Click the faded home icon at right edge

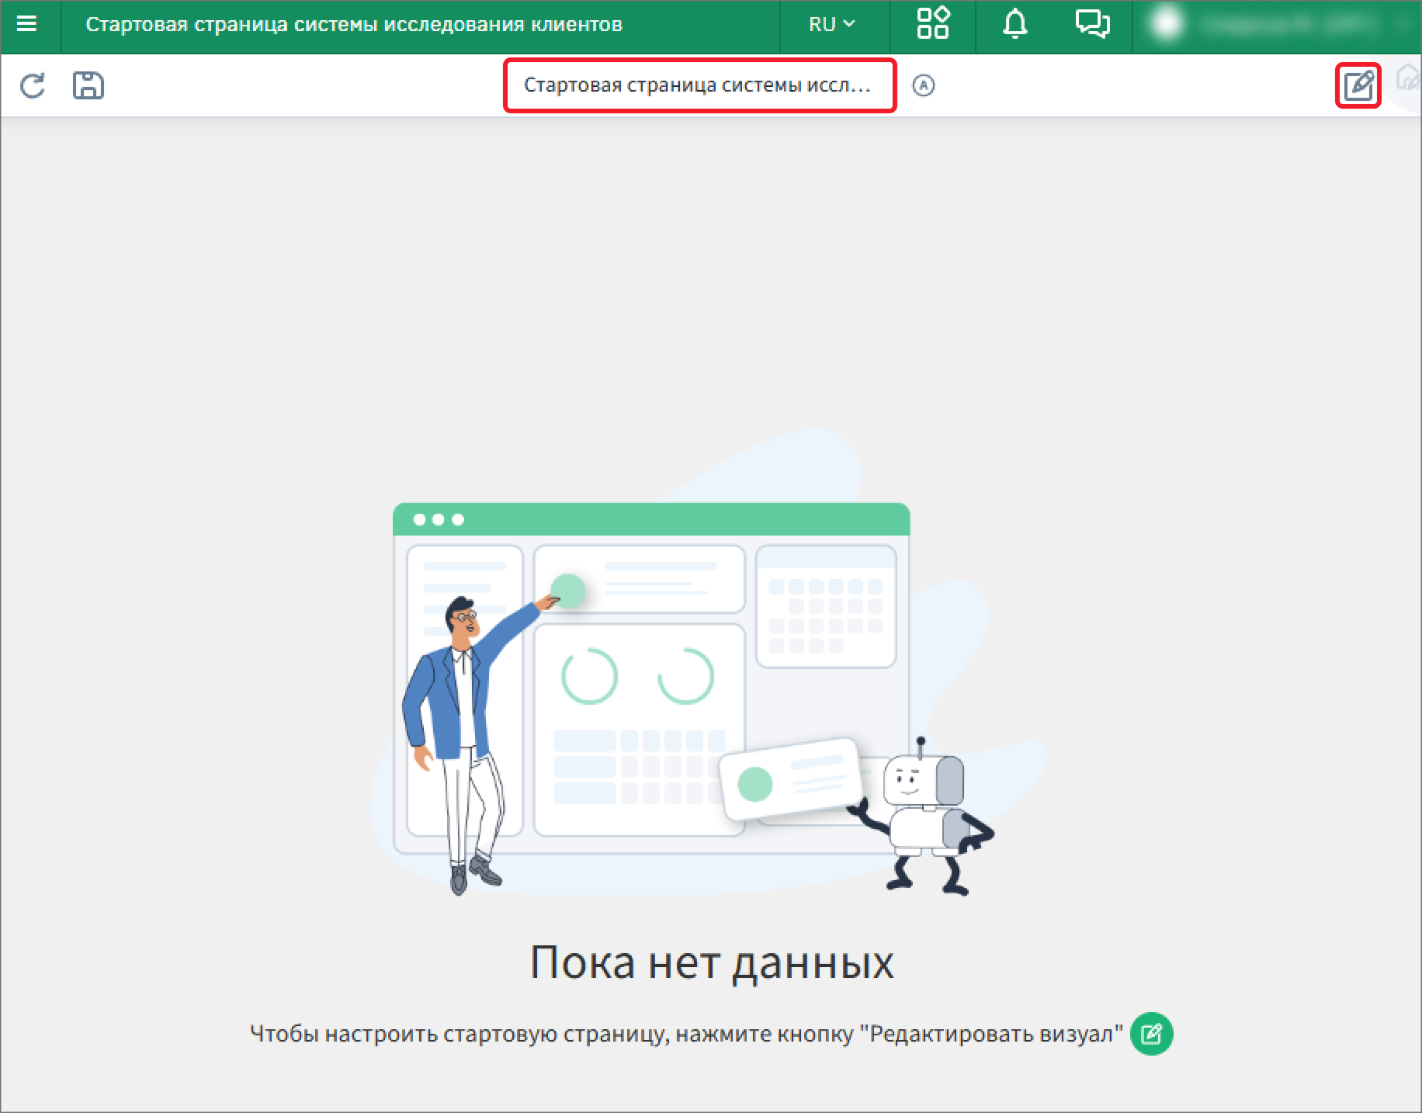[1408, 79]
